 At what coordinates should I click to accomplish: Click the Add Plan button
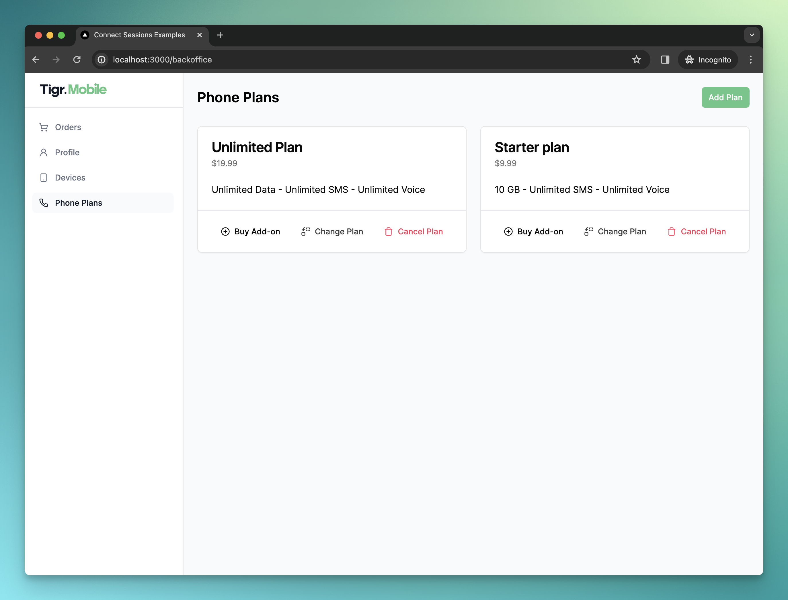[x=724, y=97]
